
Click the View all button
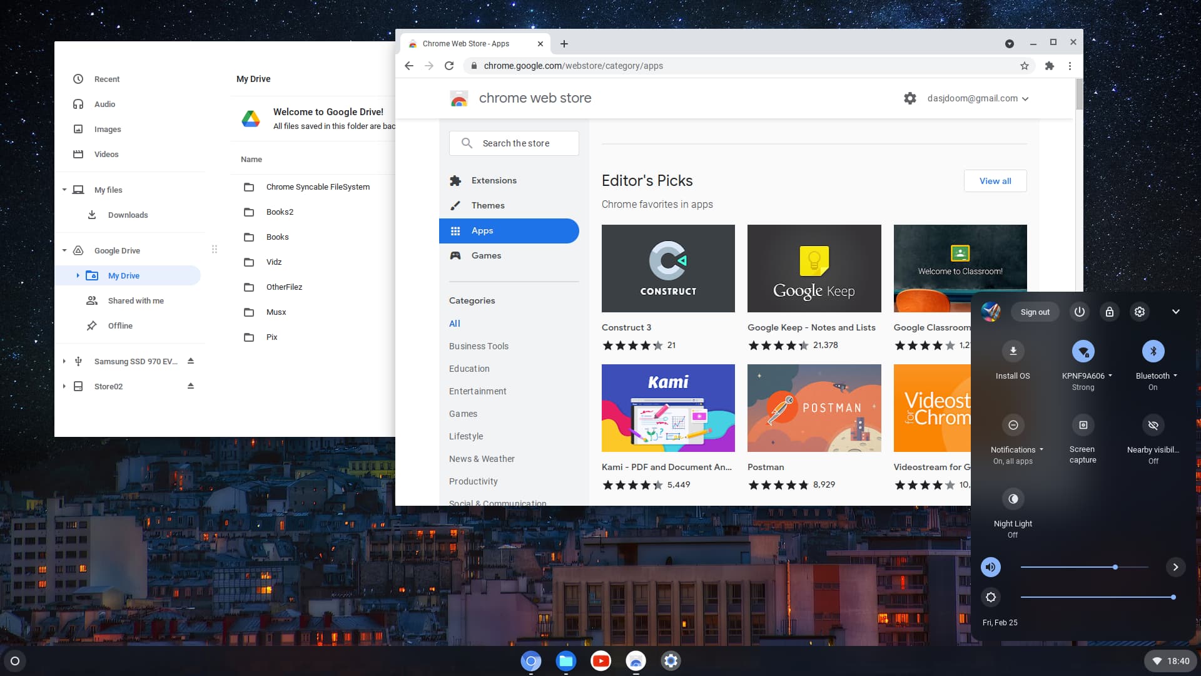tap(995, 181)
